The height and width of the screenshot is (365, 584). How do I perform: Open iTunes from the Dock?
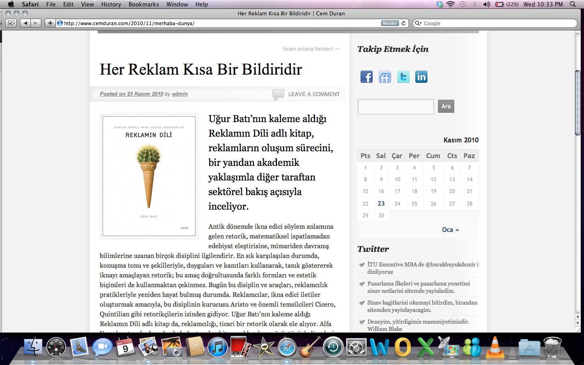point(217,347)
